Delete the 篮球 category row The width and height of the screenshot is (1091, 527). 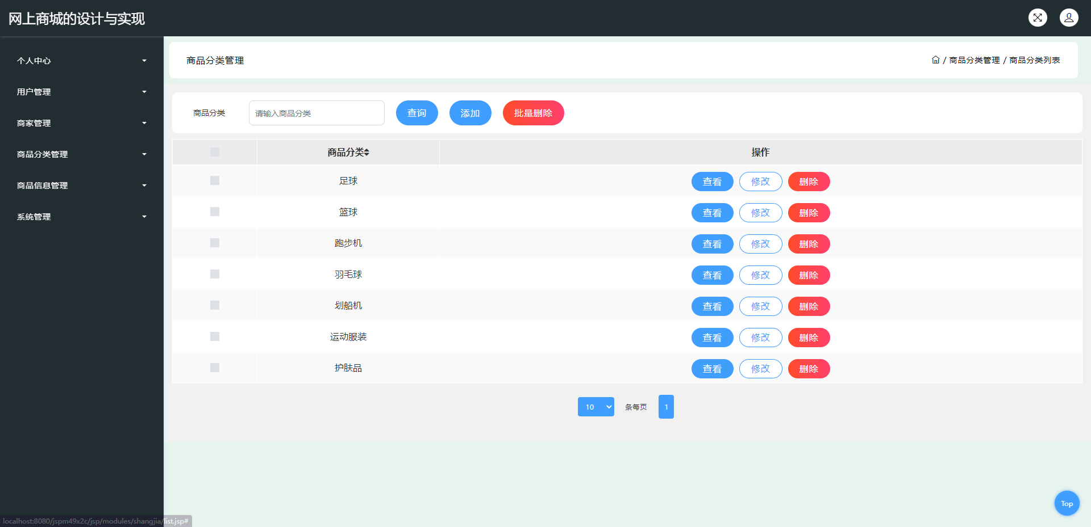(809, 213)
